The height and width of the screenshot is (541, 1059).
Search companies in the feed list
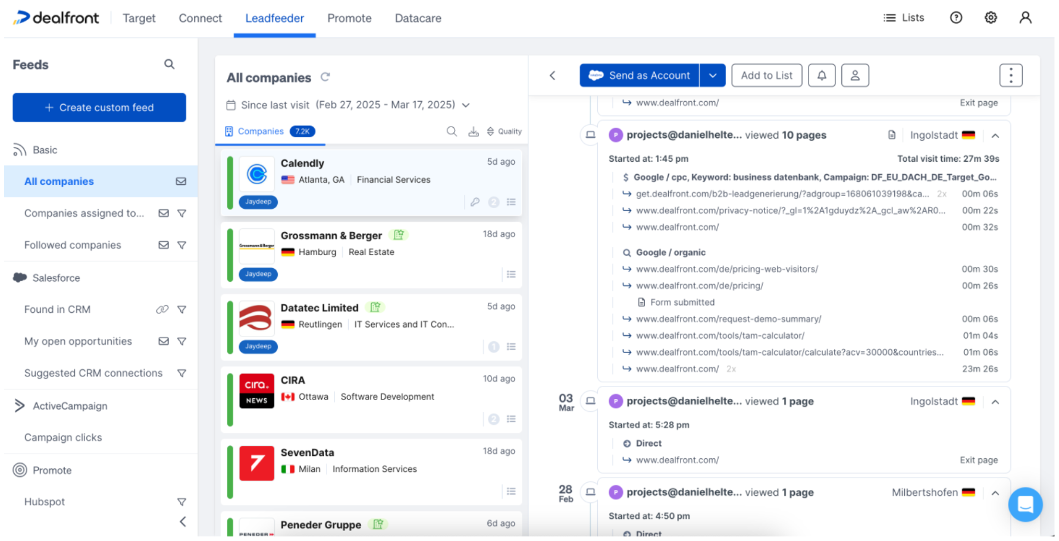tap(452, 131)
